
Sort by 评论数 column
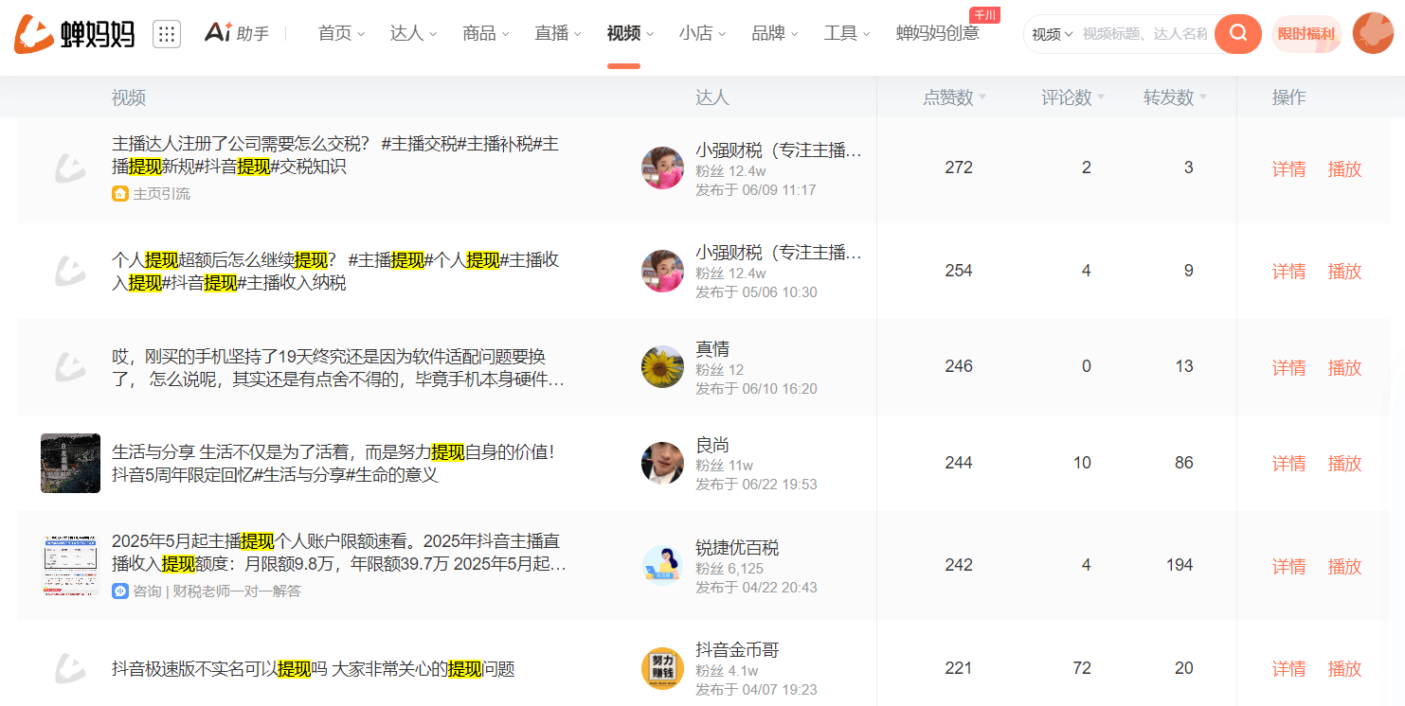[1072, 97]
